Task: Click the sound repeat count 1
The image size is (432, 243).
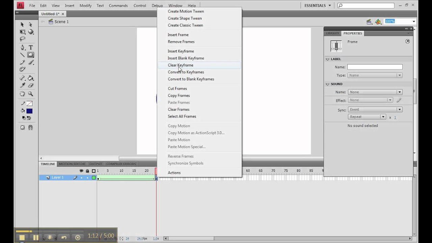Action: [x=395, y=117]
